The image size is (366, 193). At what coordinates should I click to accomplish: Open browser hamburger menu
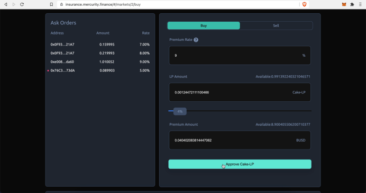click(360, 4)
